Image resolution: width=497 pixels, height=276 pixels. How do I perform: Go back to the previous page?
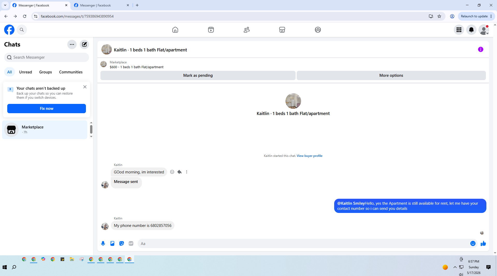[6, 16]
